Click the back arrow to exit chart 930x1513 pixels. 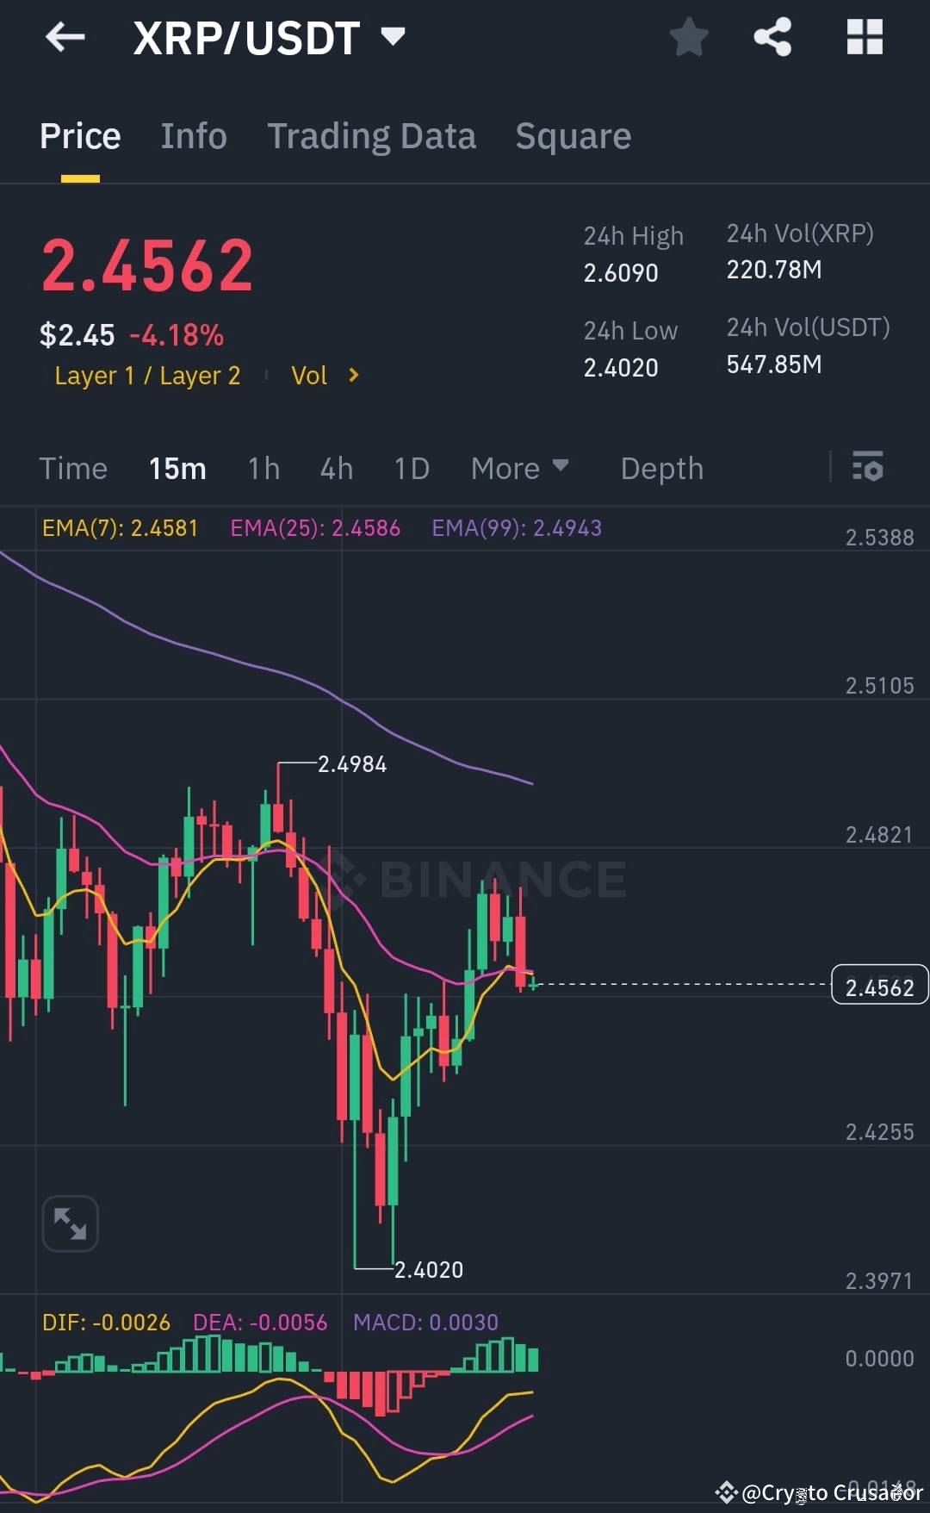tap(65, 37)
